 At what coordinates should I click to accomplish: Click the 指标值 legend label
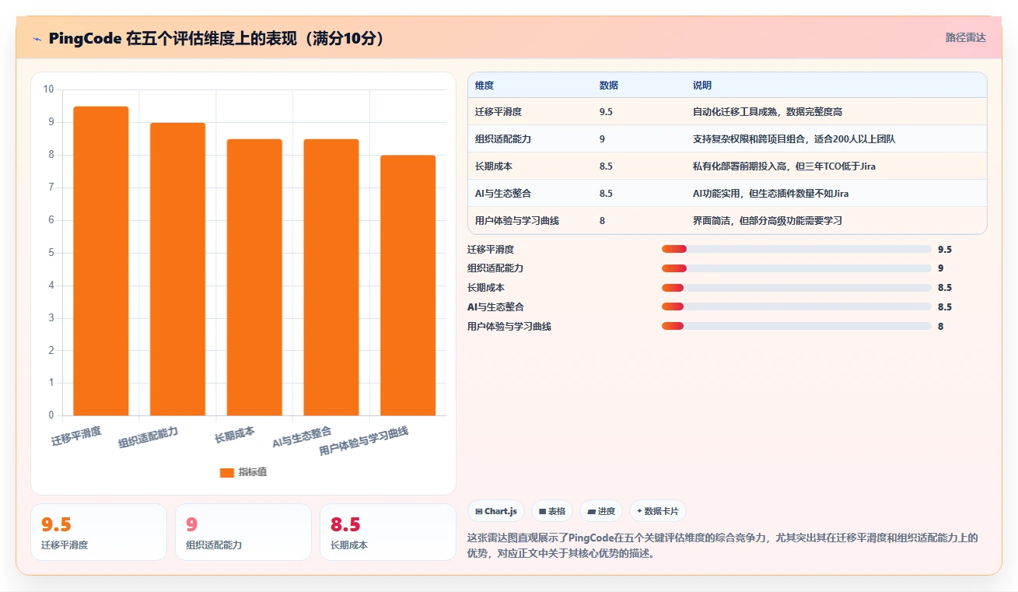point(253,472)
